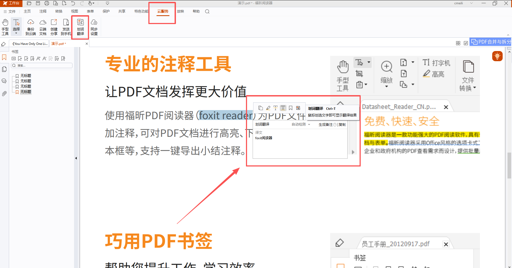Expand the 选择 tool dropdown arrow
Screen dimensions: 512x268
coord(16,33)
